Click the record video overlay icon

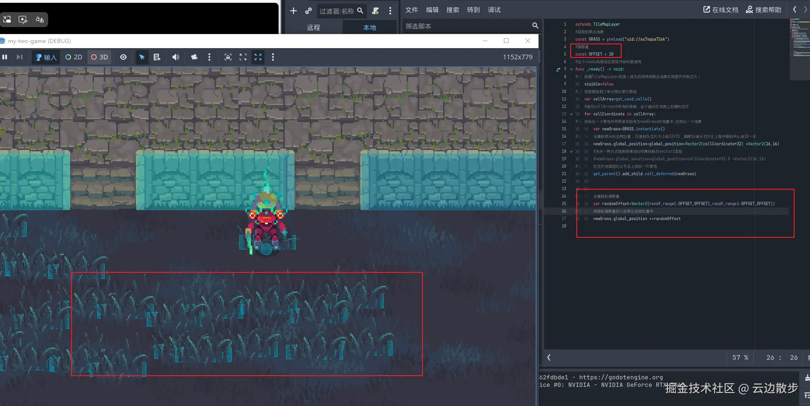pyautogui.click(x=23, y=19)
